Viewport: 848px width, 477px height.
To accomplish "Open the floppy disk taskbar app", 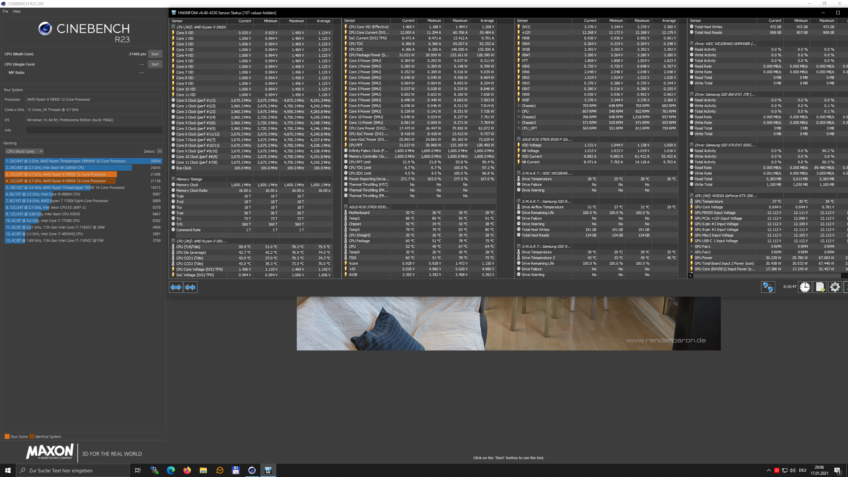I will coord(236,470).
